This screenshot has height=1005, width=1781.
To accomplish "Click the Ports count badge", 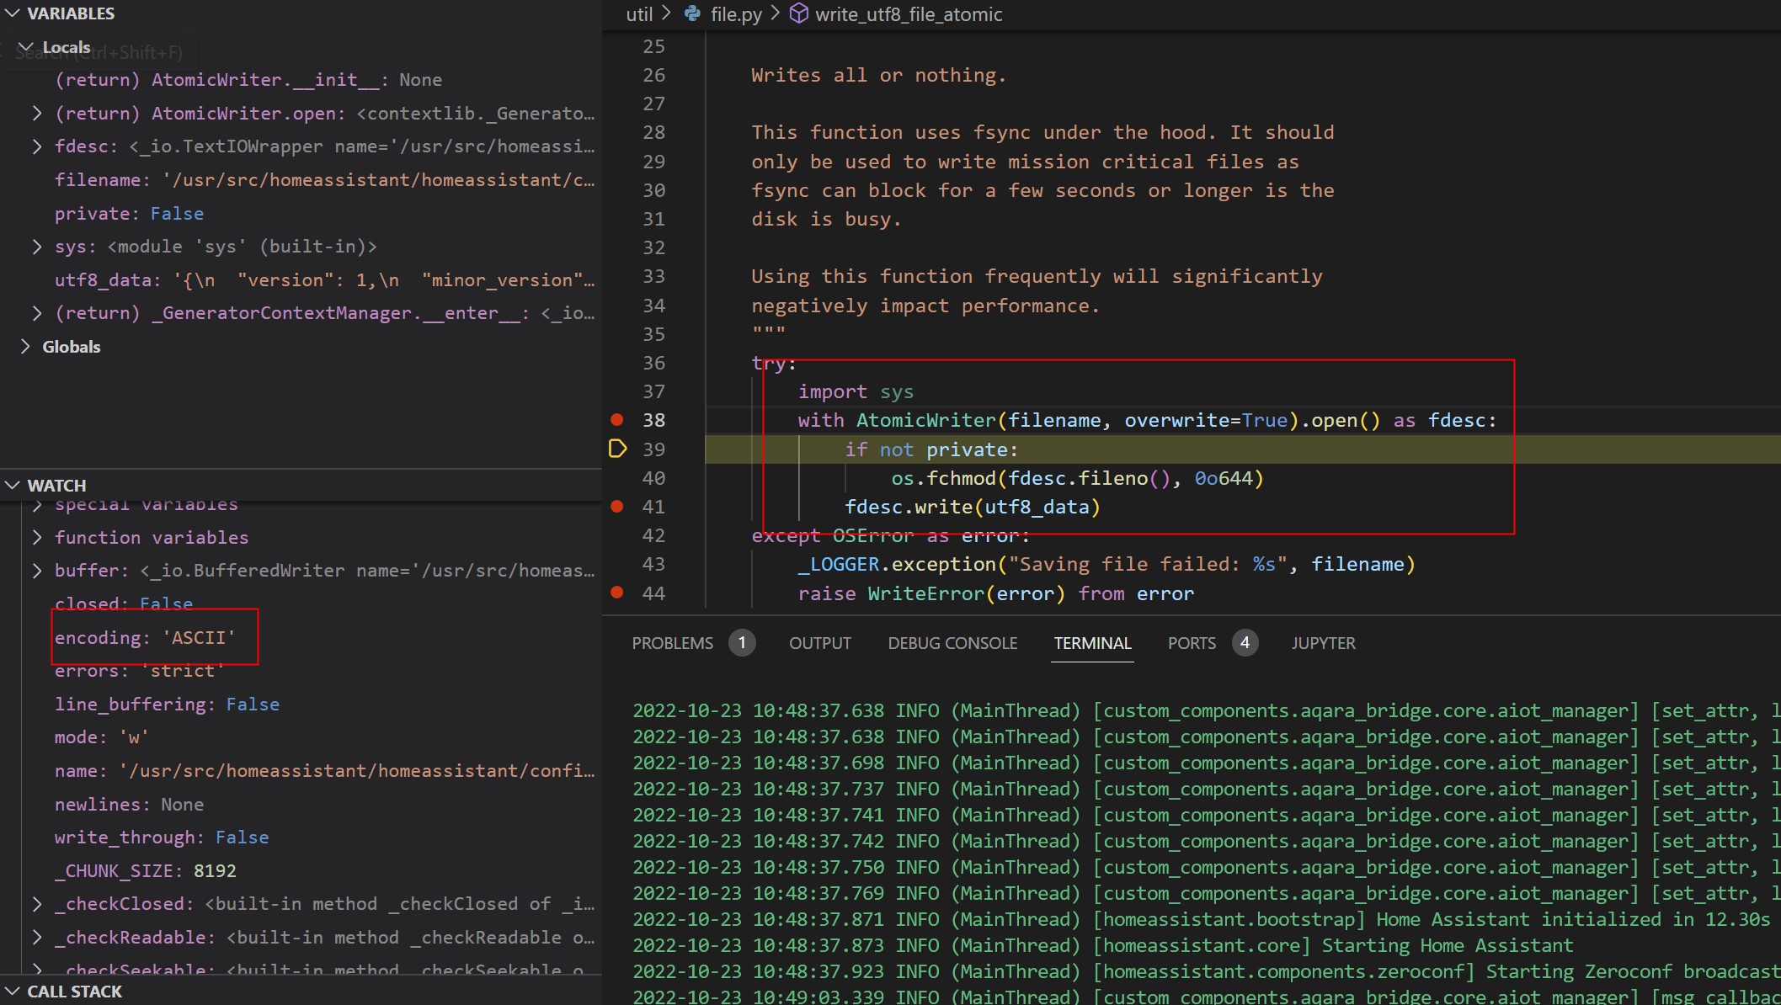I will click(x=1245, y=643).
